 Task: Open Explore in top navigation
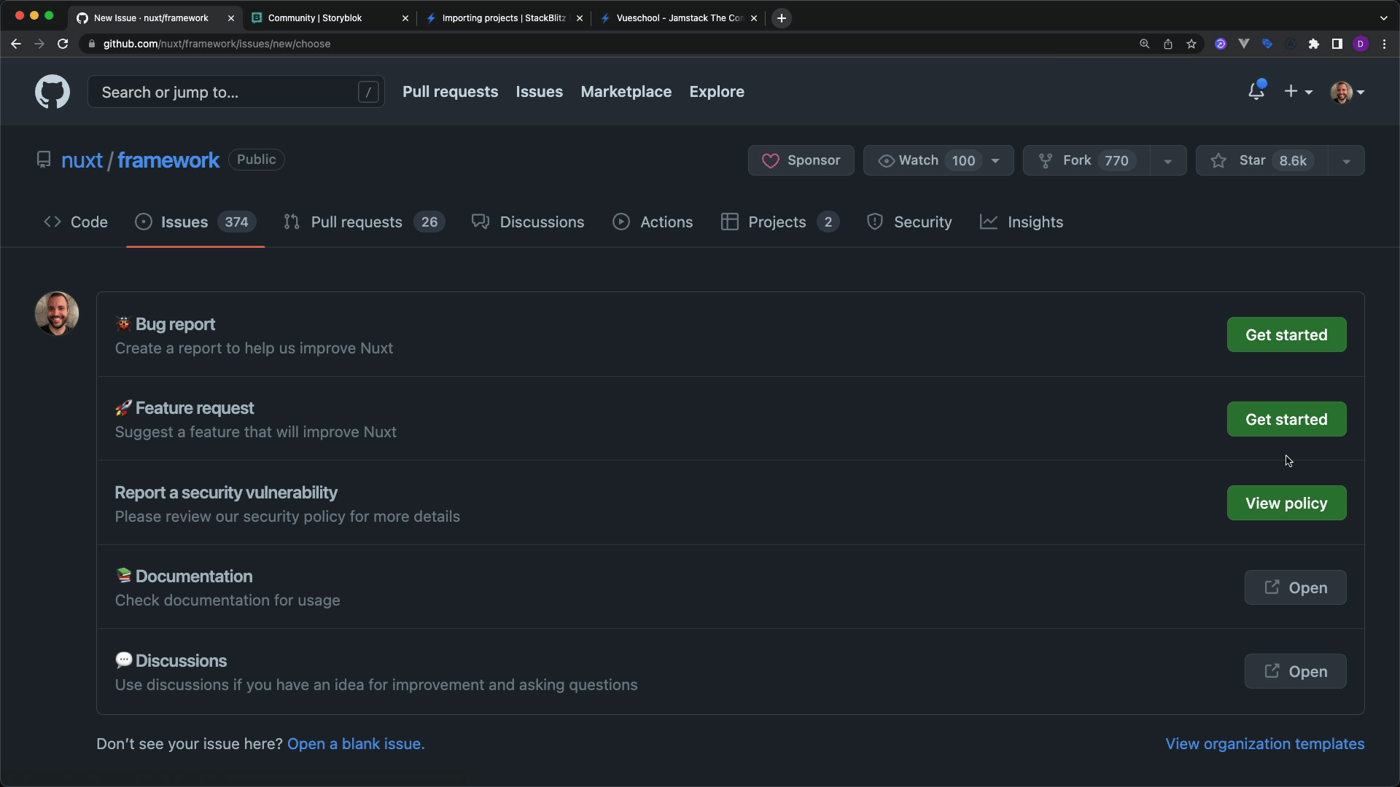coord(717,92)
